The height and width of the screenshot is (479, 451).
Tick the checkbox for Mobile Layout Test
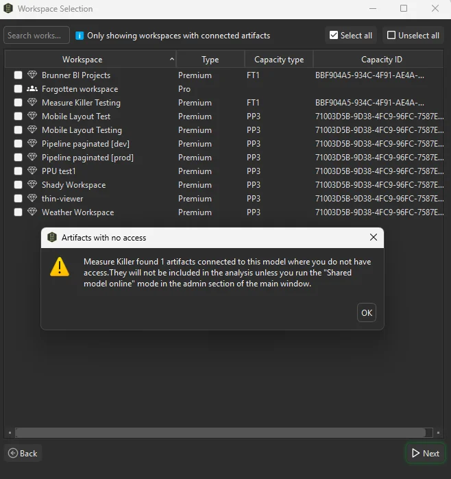18,116
